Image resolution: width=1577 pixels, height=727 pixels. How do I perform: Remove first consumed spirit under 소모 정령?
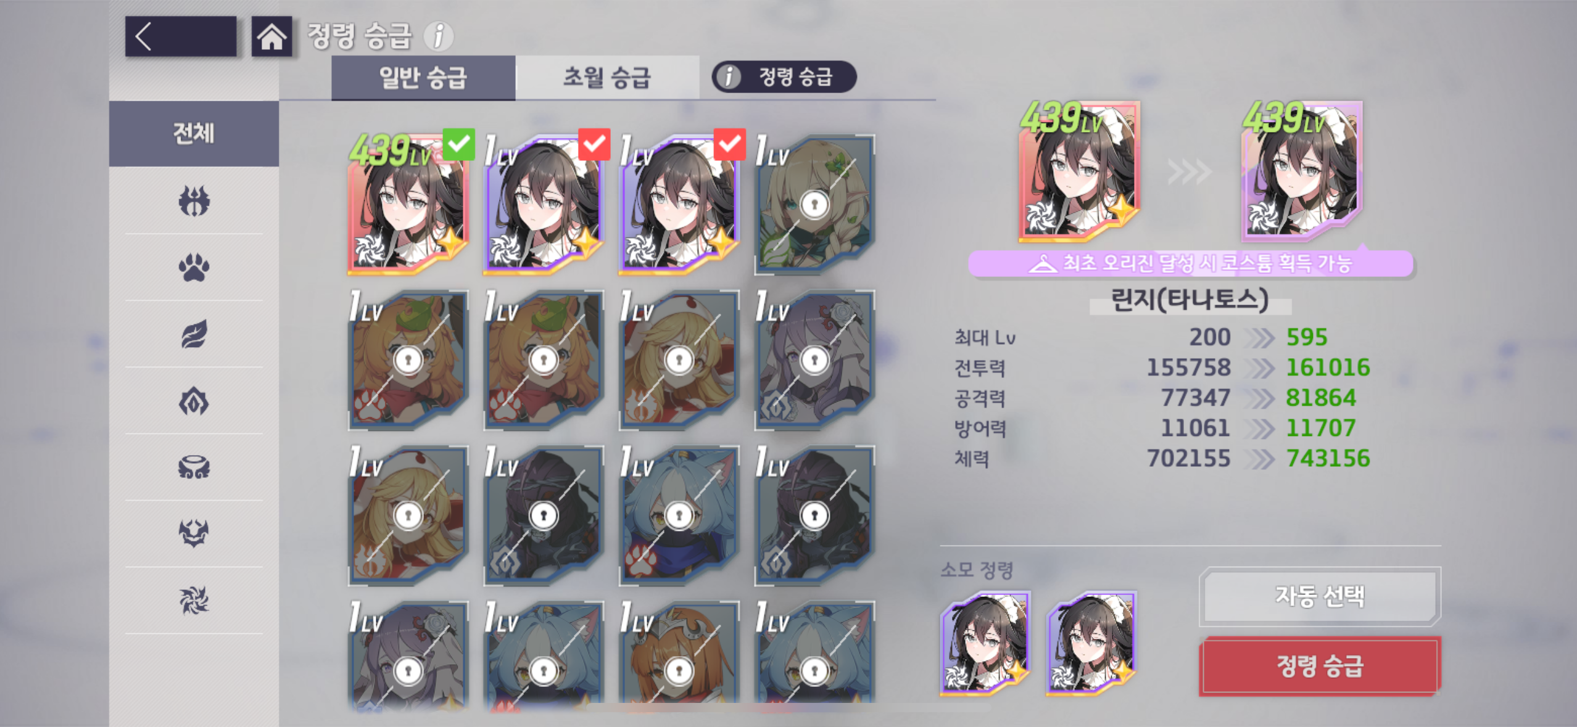(x=985, y=643)
